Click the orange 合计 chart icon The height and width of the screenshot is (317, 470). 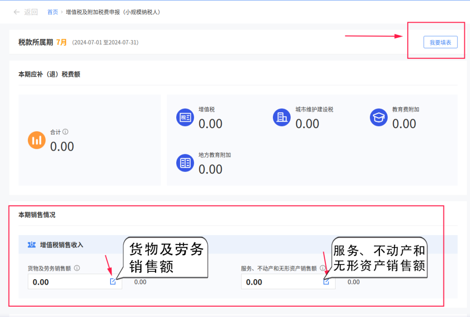(x=37, y=140)
